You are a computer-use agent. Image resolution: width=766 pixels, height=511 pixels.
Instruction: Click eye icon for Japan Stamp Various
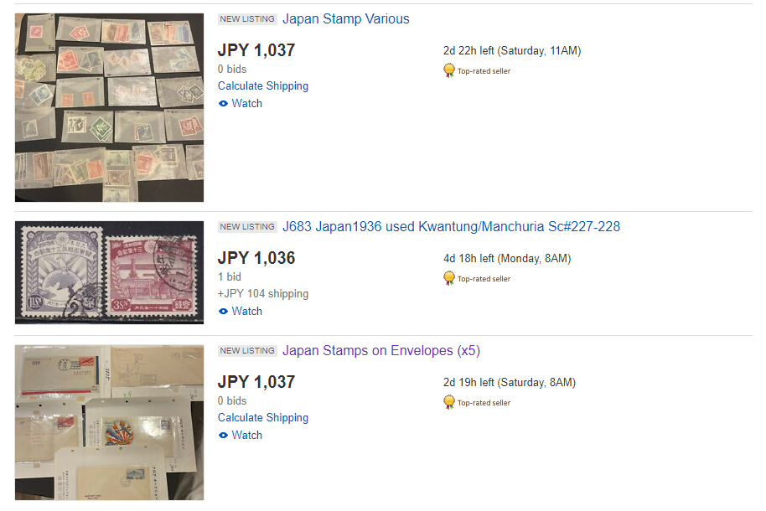(223, 104)
